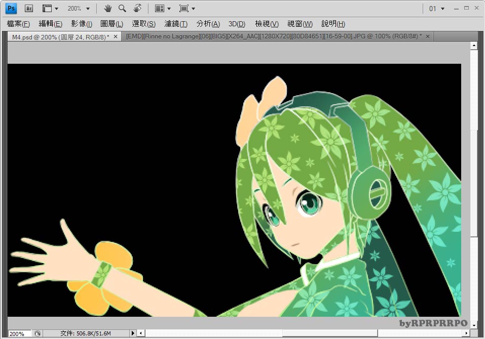Image resolution: width=485 pixels, height=339 pixels.
Task: Close the Photoshop window
Action: click(x=477, y=8)
